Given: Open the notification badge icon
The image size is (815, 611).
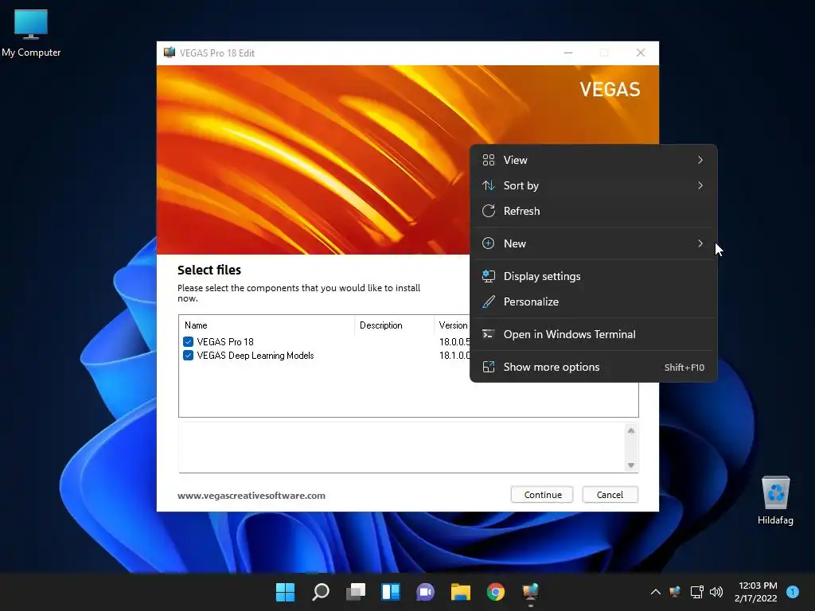Looking at the screenshot, I should coord(793,592).
